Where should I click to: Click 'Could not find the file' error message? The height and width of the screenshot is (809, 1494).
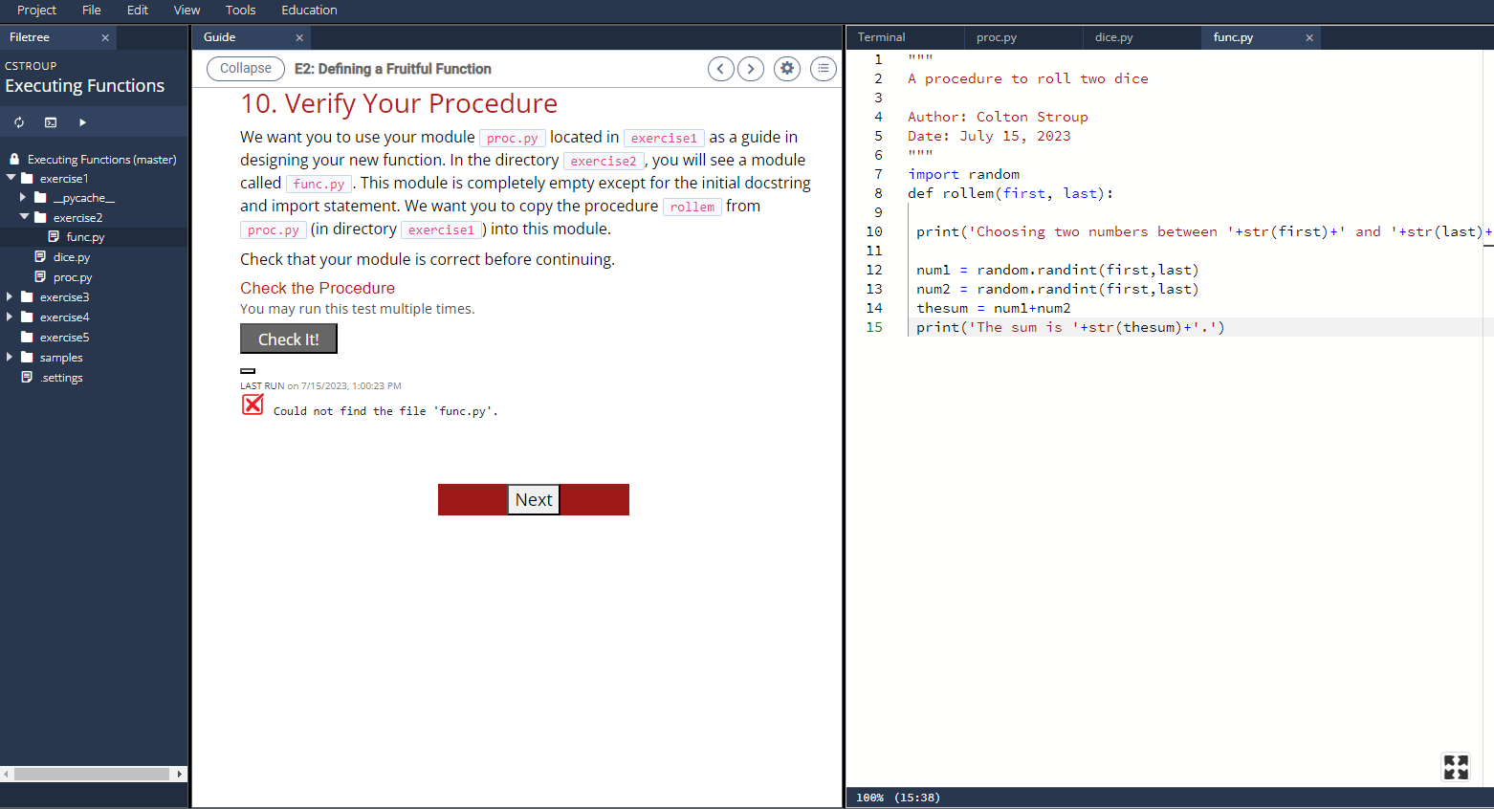coord(385,411)
